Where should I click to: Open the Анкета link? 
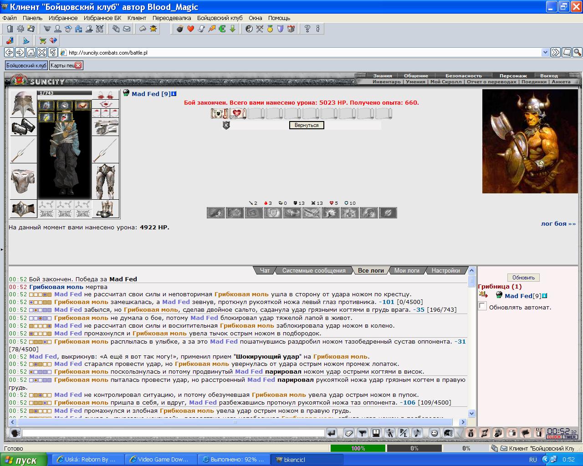tap(561, 82)
